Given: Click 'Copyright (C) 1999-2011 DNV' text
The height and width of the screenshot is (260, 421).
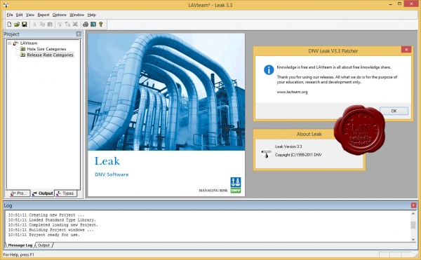Looking at the screenshot, I should point(298,155).
